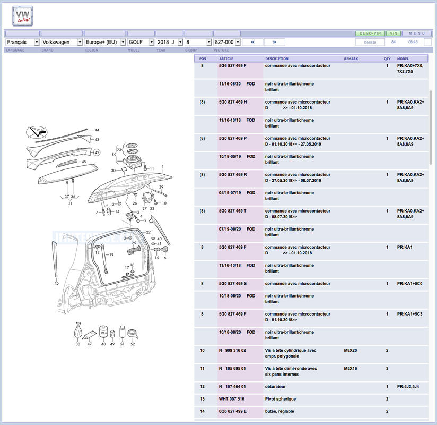This screenshot has width=437, height=425.
Task: Click the VW CarProg logo icon
Action: tap(23, 16)
